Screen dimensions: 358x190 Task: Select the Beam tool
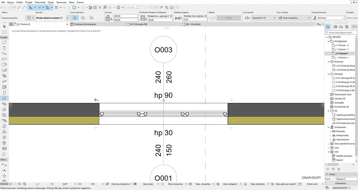(4, 54)
